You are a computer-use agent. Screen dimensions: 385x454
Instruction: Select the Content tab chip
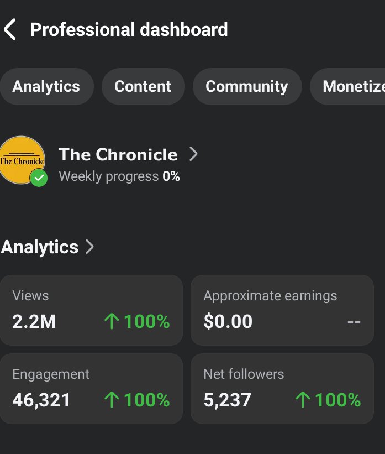(x=143, y=86)
